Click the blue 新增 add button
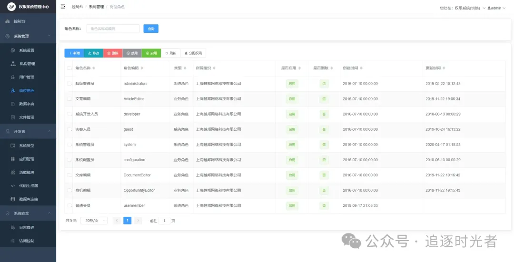Image resolution: width=514 pixels, height=262 pixels. tap(74, 53)
